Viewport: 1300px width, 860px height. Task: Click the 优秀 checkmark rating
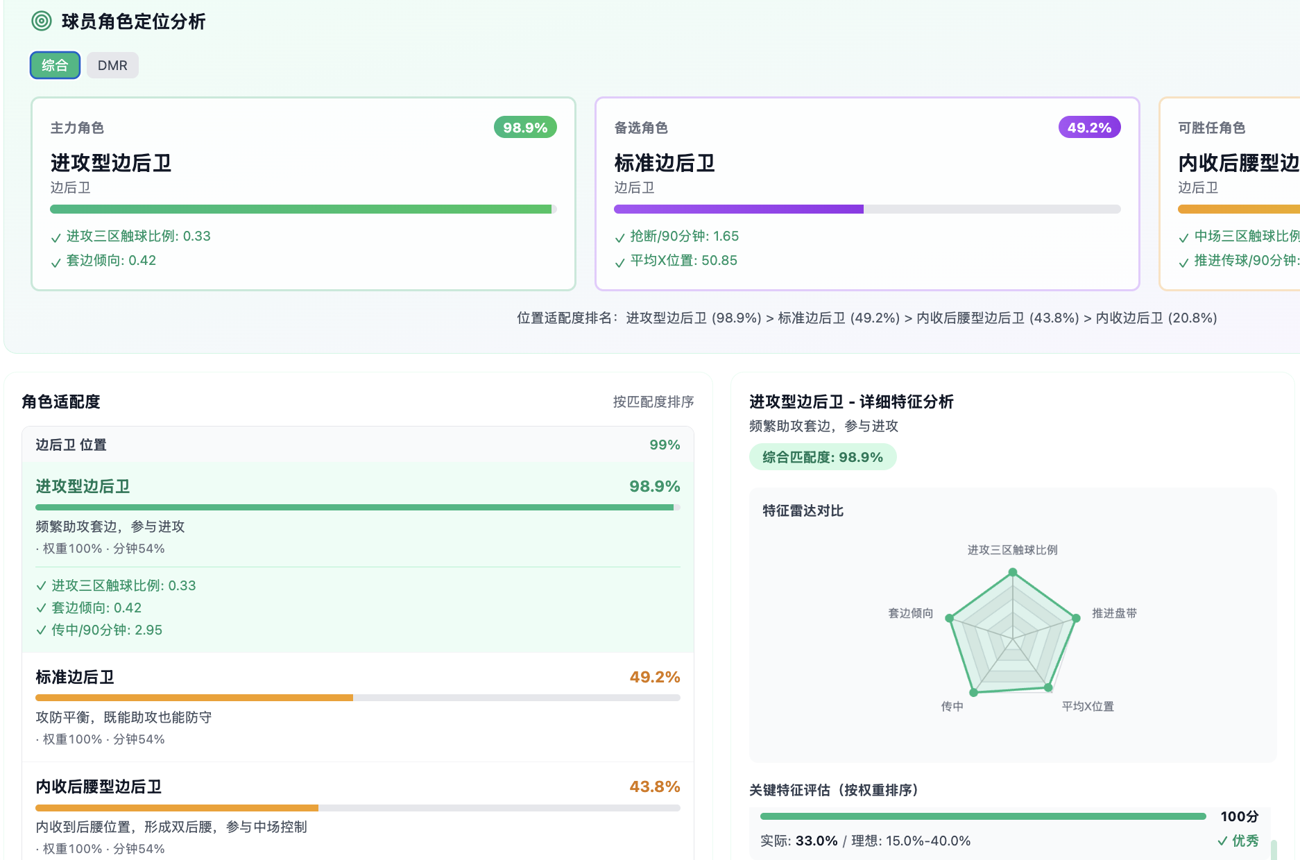click(1238, 841)
